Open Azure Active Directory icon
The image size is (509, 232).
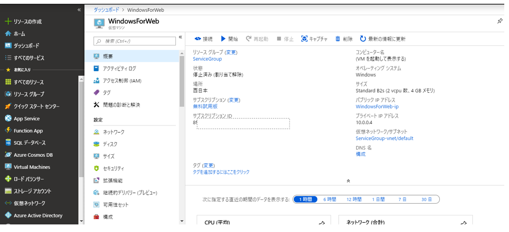pyautogui.click(x=9, y=215)
